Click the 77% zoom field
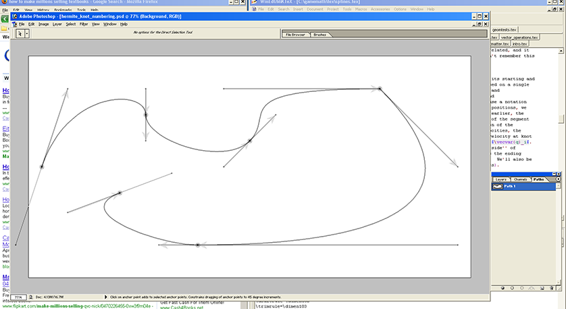 tap(18, 297)
